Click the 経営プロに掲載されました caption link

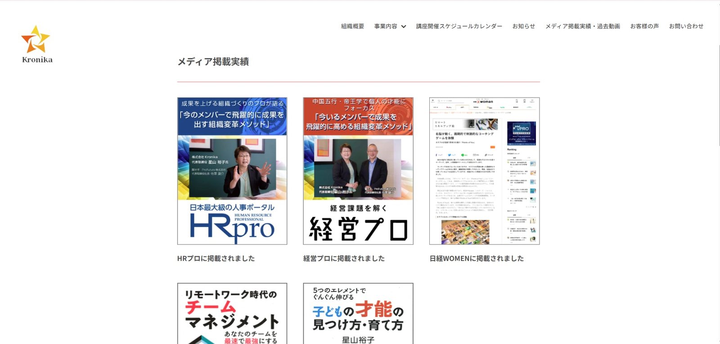point(344,259)
